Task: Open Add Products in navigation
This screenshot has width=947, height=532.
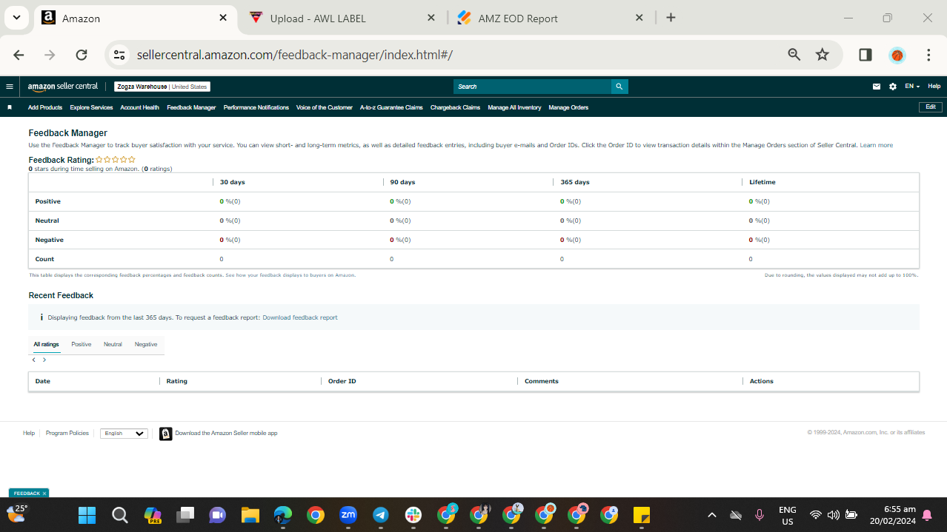Action: coord(45,108)
